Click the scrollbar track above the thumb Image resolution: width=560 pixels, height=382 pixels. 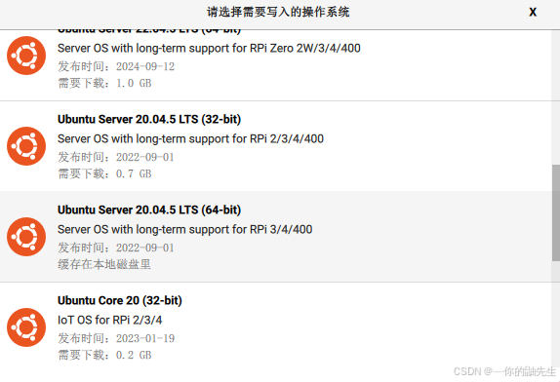tap(556, 97)
